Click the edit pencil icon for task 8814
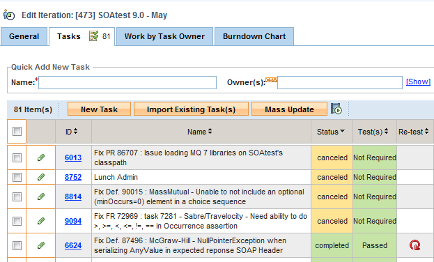434x262 pixels. [41, 196]
